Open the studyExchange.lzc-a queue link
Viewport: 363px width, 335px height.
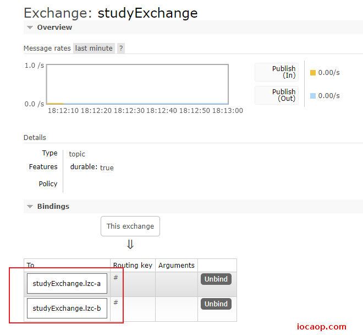(67, 284)
